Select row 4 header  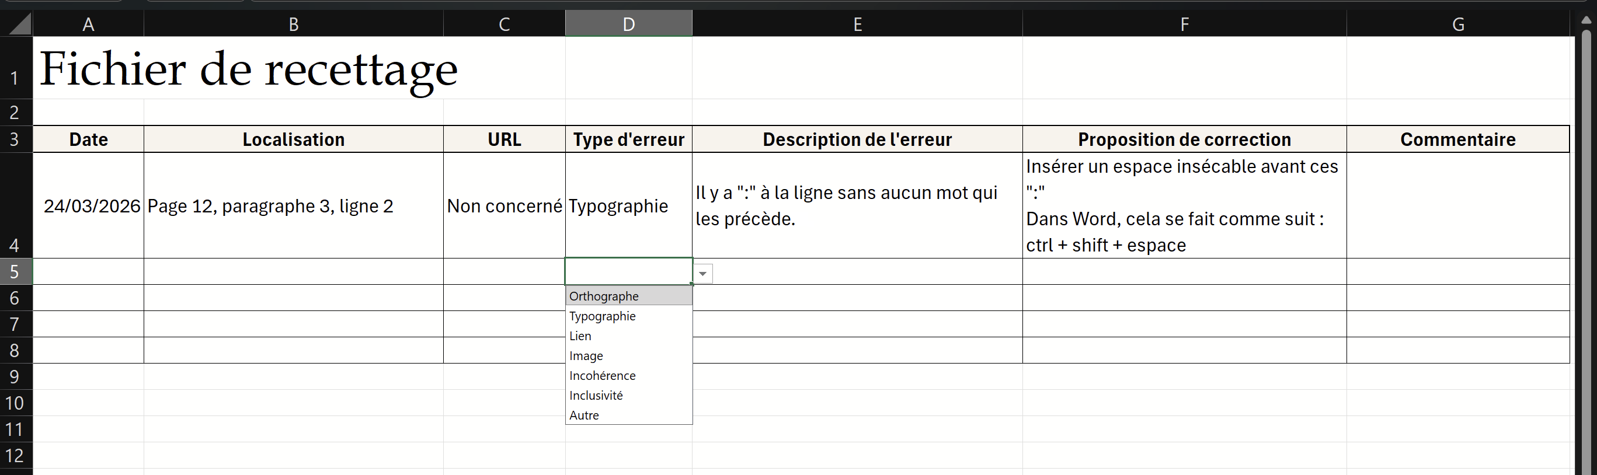[15, 205]
